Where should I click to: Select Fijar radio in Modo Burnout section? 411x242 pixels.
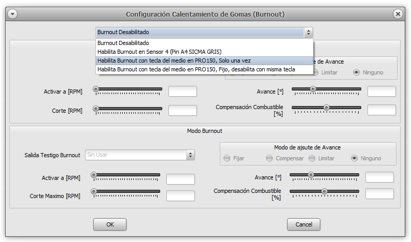[x=227, y=158]
